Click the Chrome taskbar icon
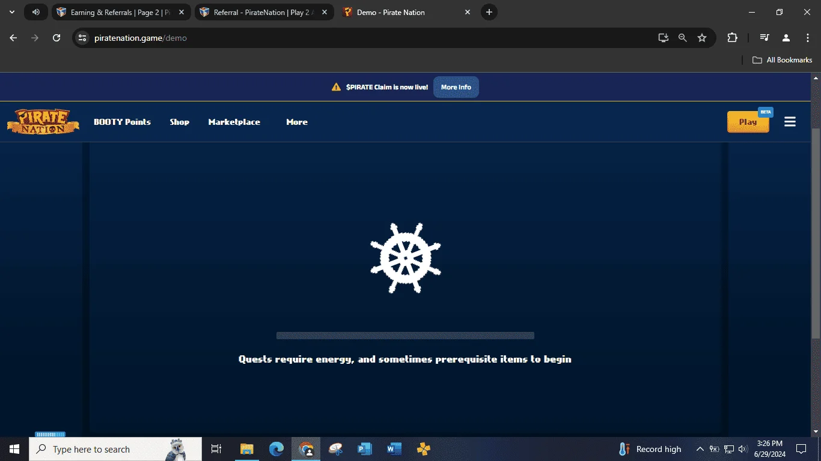 307,449
